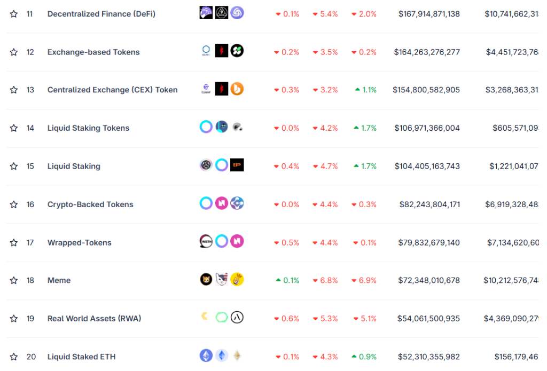Favorite the Liquid Staked ETH category
Viewport: 547px width, 371px height.
tap(14, 357)
